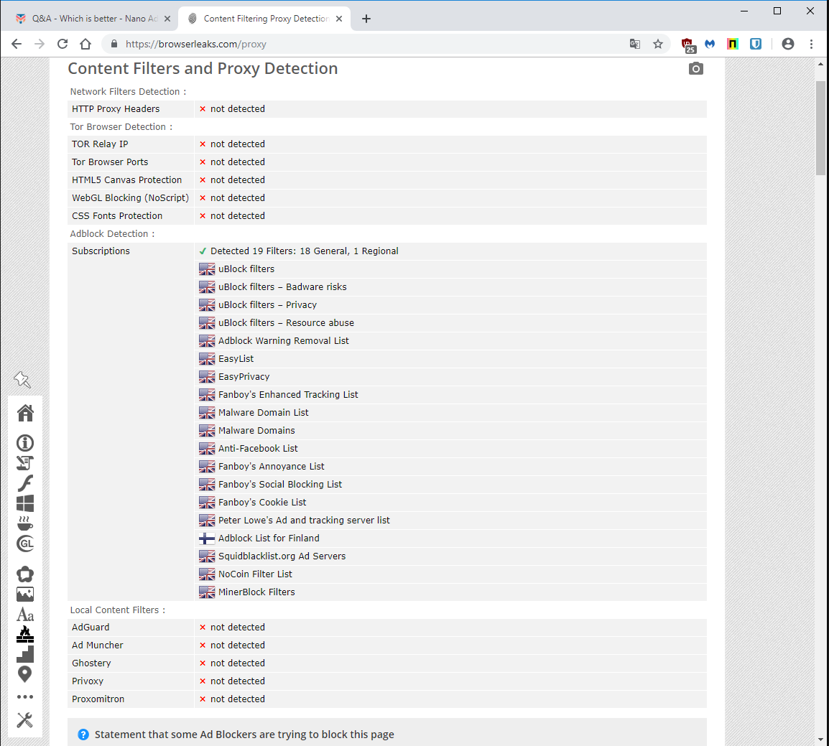The image size is (829, 746).
Task: Open the wrench and screwdriver tools icon
Action: tap(25, 719)
